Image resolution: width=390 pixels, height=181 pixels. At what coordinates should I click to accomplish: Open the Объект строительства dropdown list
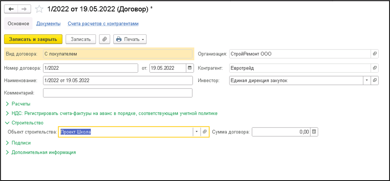coord(196,132)
